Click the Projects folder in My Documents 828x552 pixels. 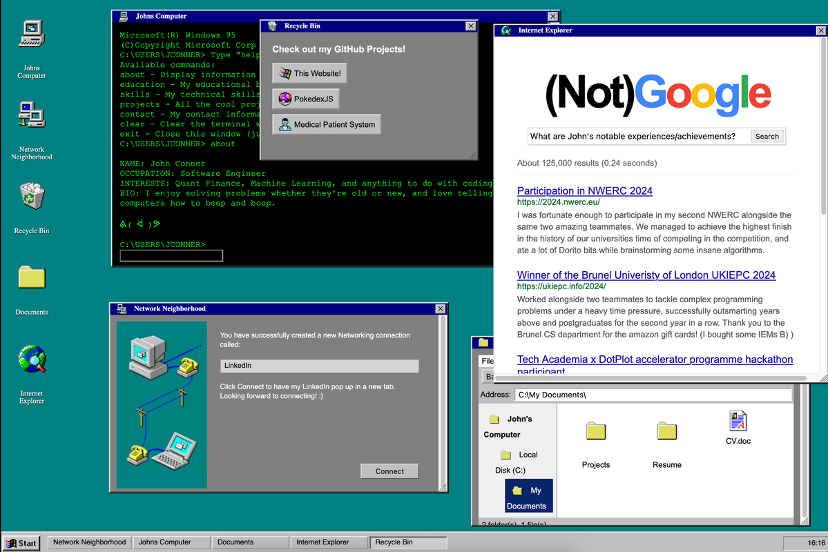pyautogui.click(x=596, y=445)
